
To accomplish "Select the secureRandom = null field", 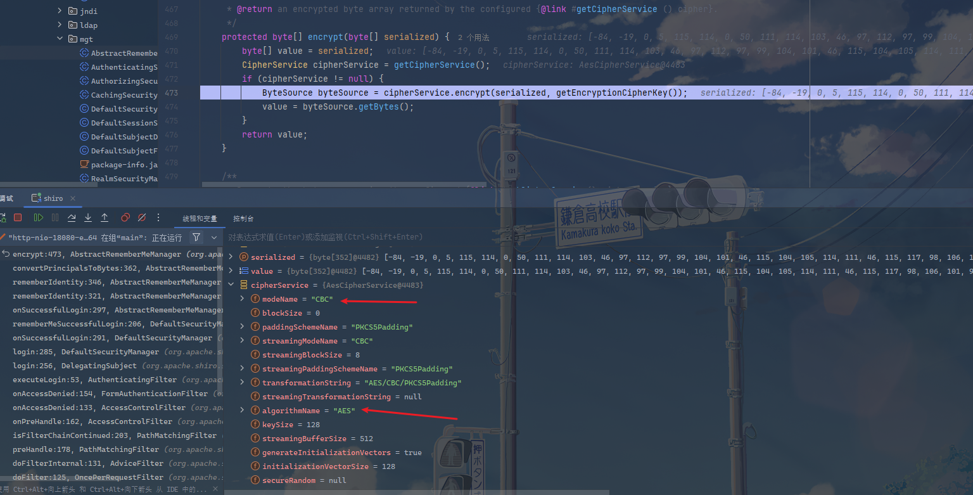I will (x=299, y=480).
